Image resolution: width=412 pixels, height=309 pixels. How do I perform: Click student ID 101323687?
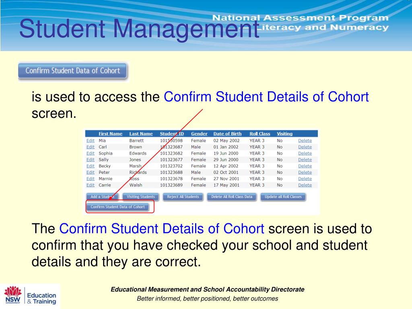171,147
